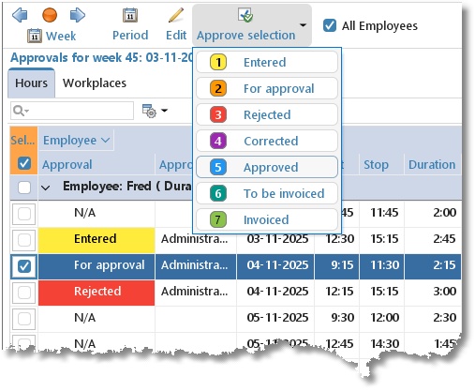Switch to Hours tab

(32, 83)
